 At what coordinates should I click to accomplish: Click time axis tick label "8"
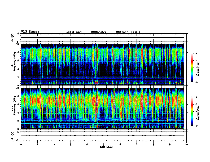(x=153, y=145)
